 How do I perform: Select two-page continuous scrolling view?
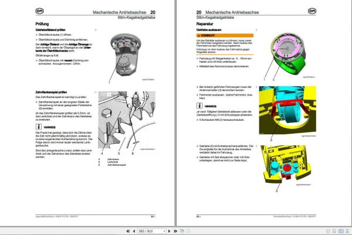click(347, 231)
